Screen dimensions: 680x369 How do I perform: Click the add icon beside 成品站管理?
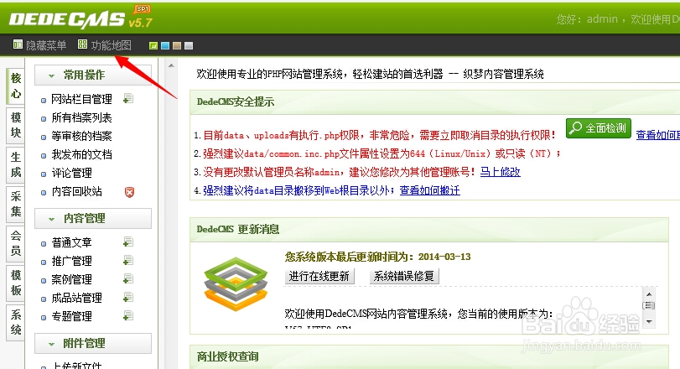tap(128, 297)
